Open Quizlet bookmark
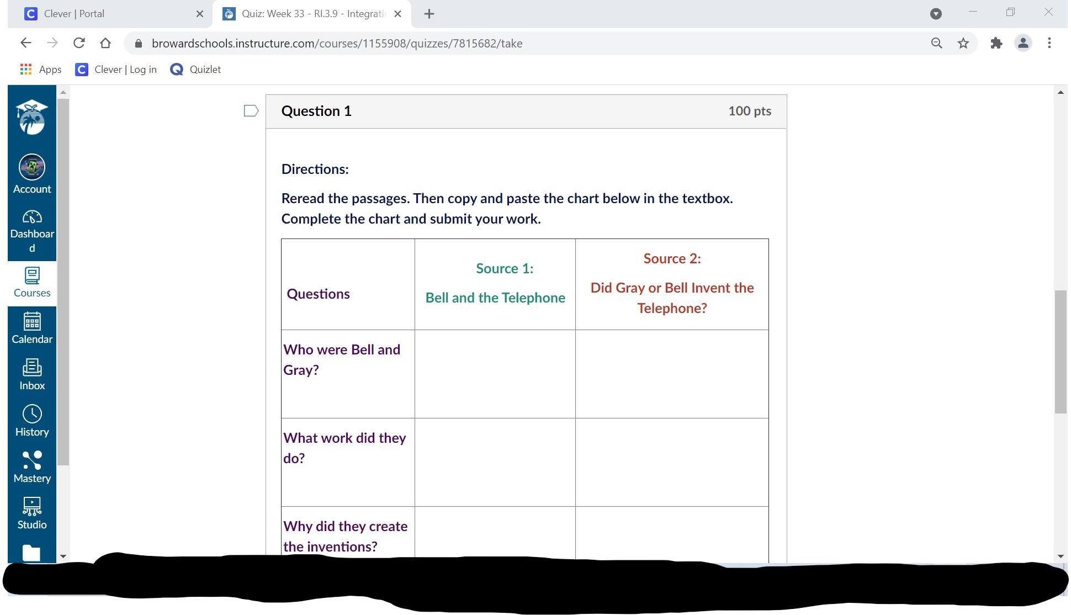This screenshot has height=615, width=1071. coord(195,69)
